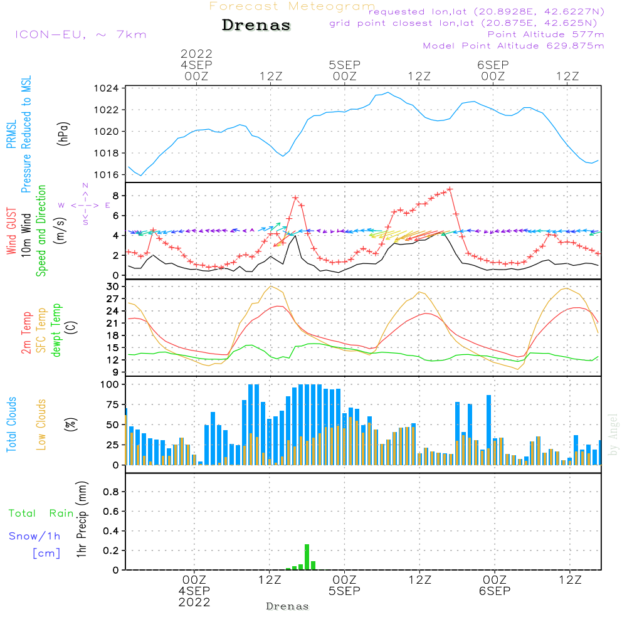
Task: Click the 100 cloud percentage axis value
Action: point(110,384)
